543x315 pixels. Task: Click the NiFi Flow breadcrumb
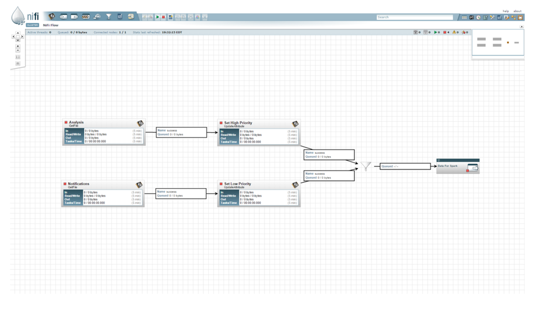(51, 25)
